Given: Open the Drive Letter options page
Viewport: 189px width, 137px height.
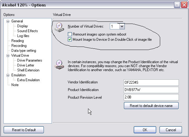Looking at the screenshot, I should point(25,65).
